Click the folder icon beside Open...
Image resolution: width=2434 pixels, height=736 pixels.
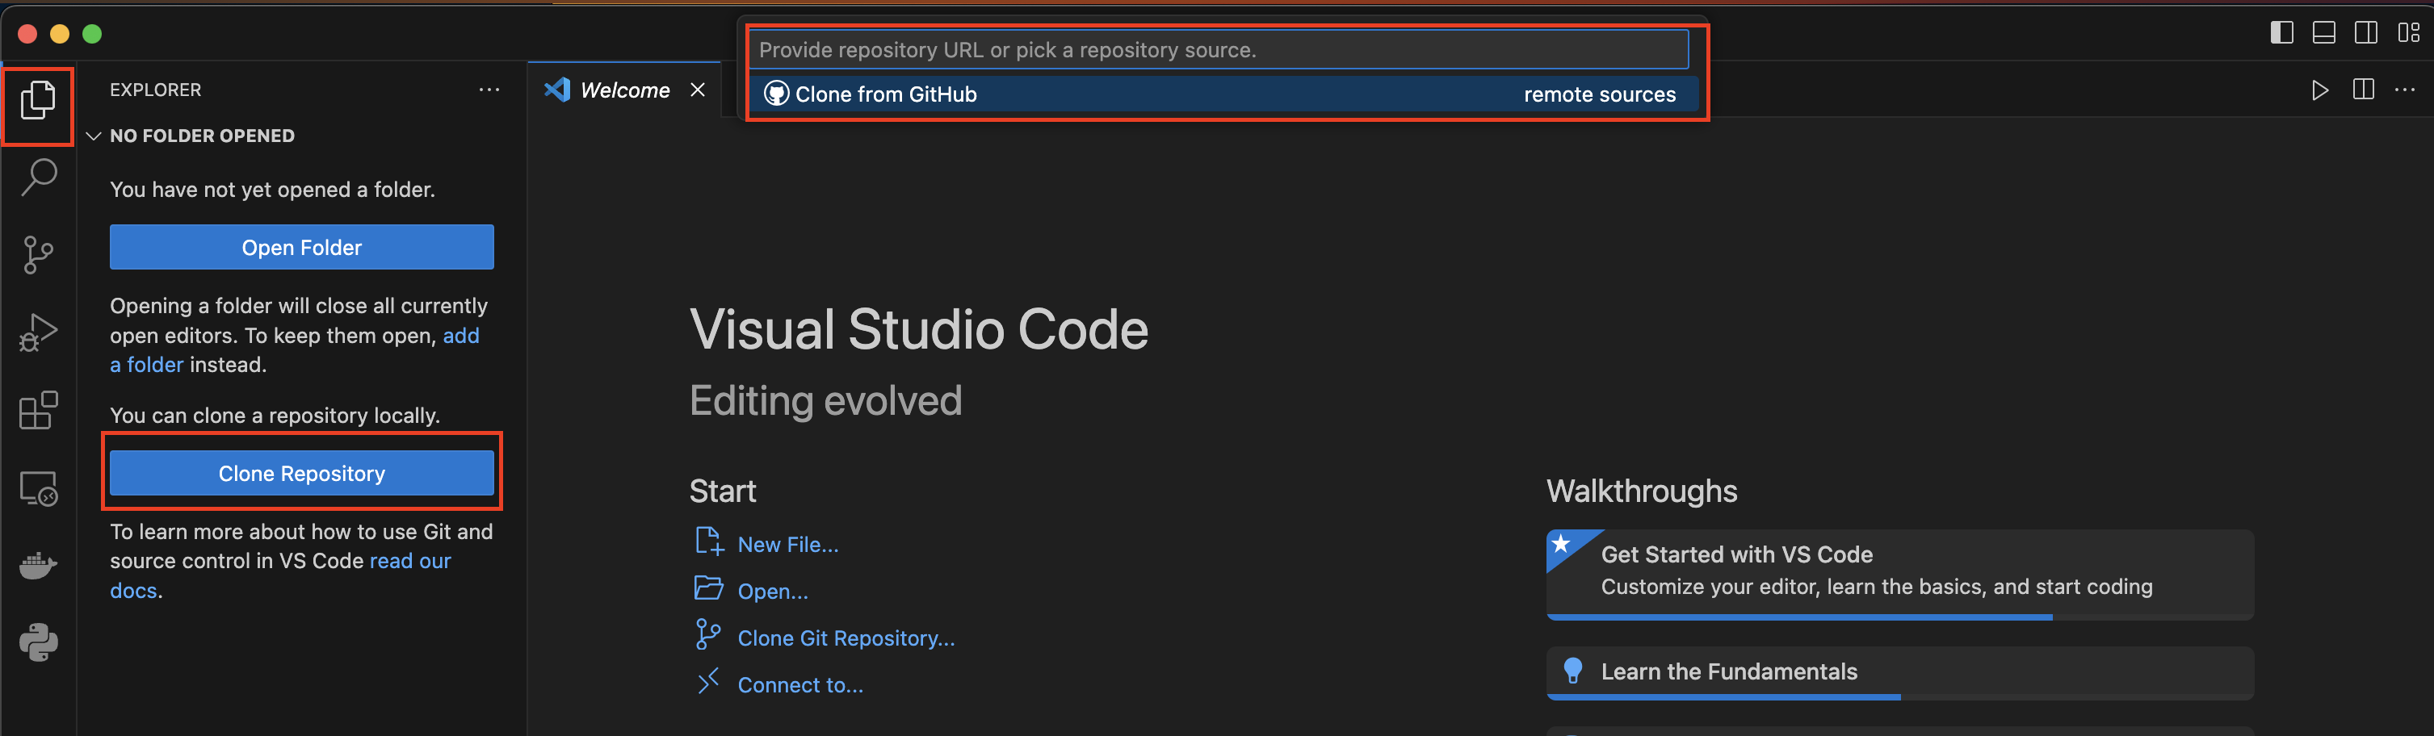pos(709,588)
